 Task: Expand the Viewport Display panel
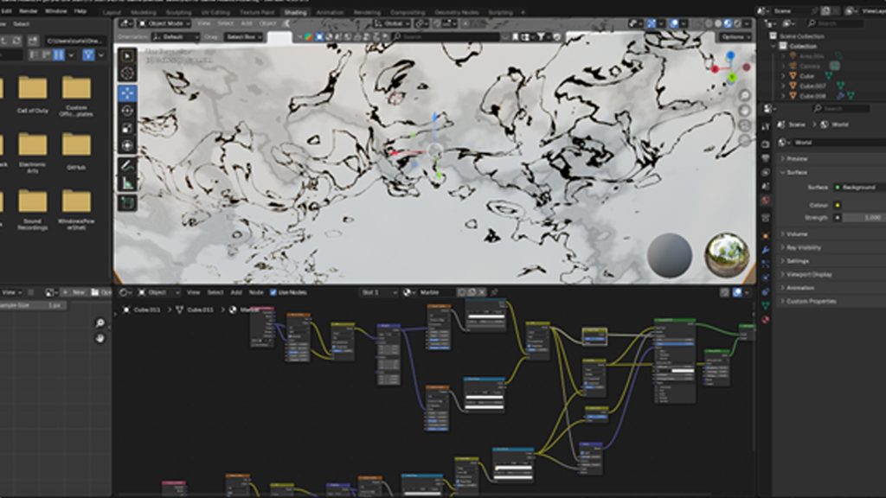pyautogui.click(x=808, y=274)
